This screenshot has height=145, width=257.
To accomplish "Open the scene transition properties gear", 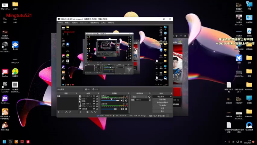I will coord(149,97).
